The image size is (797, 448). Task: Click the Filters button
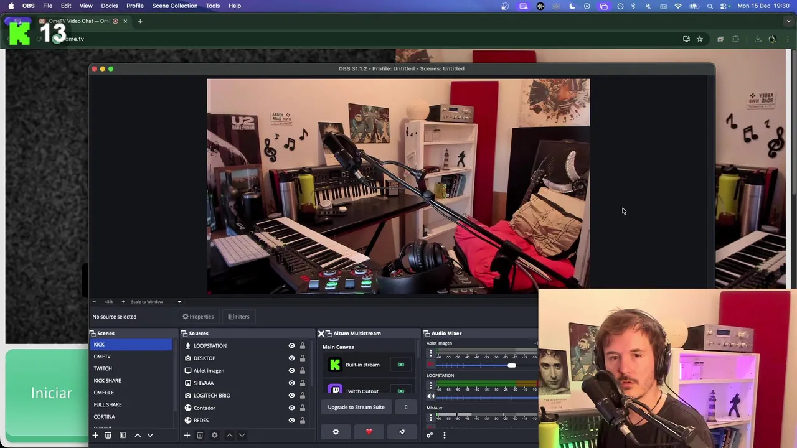point(238,317)
